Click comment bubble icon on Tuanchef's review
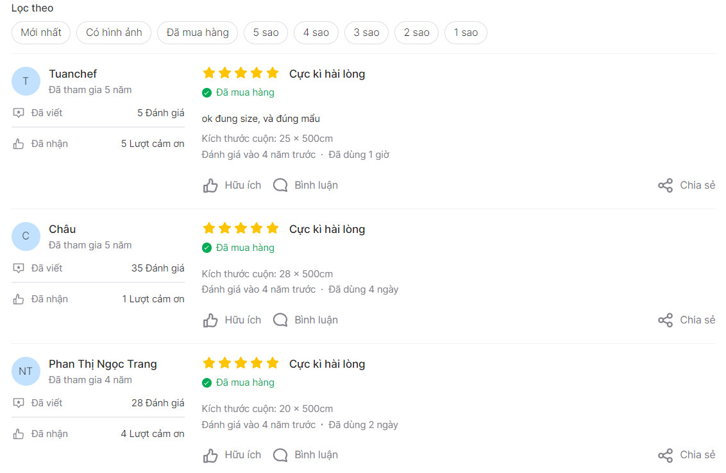The height and width of the screenshot is (473, 726). [x=280, y=185]
